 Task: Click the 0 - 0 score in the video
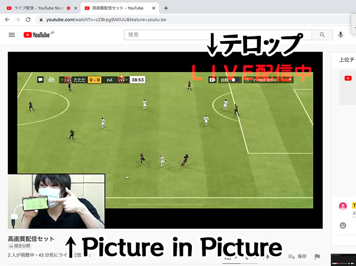coord(95,80)
